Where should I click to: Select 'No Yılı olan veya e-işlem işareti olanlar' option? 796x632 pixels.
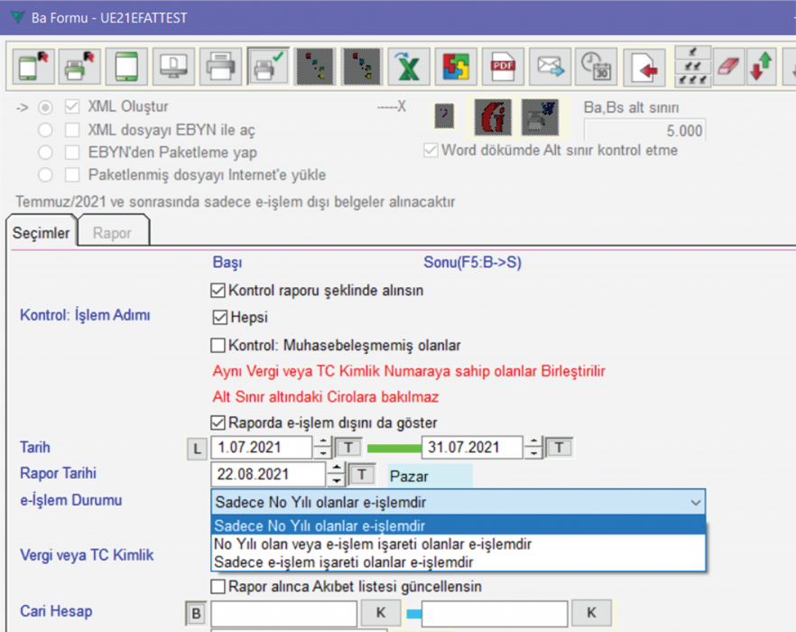click(372, 544)
